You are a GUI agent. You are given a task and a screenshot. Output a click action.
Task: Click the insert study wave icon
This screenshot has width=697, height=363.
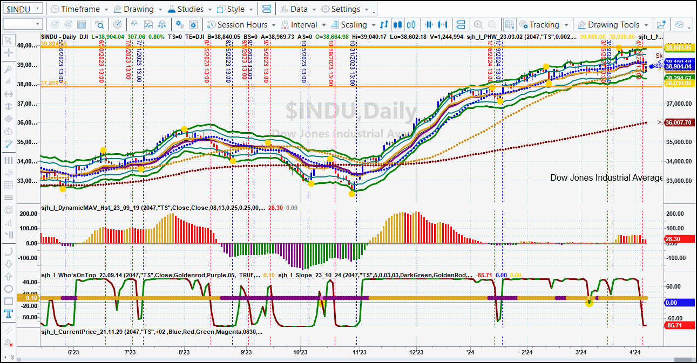(134, 24)
